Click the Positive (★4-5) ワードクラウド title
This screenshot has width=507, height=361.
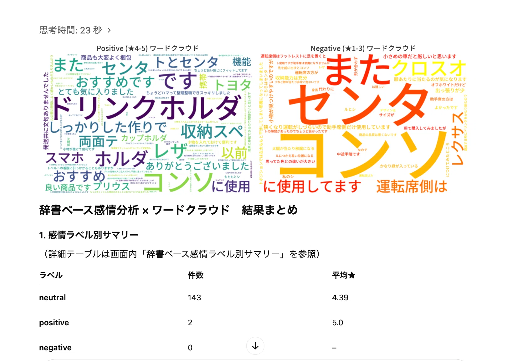point(148,48)
